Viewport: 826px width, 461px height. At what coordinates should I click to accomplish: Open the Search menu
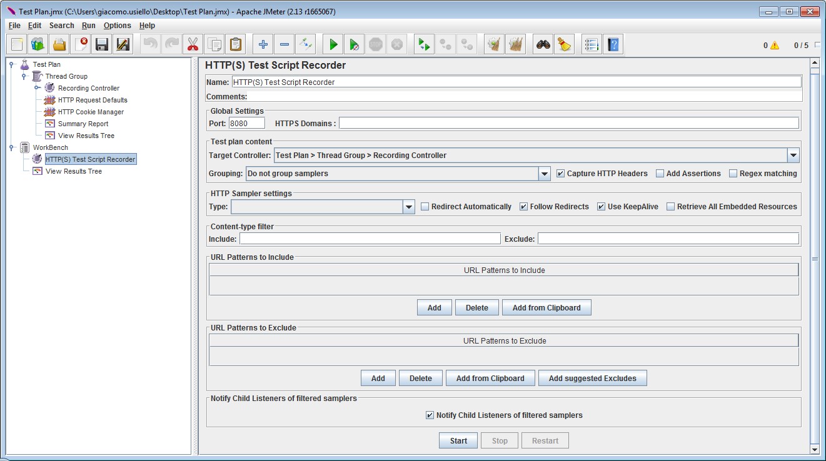(x=61, y=26)
